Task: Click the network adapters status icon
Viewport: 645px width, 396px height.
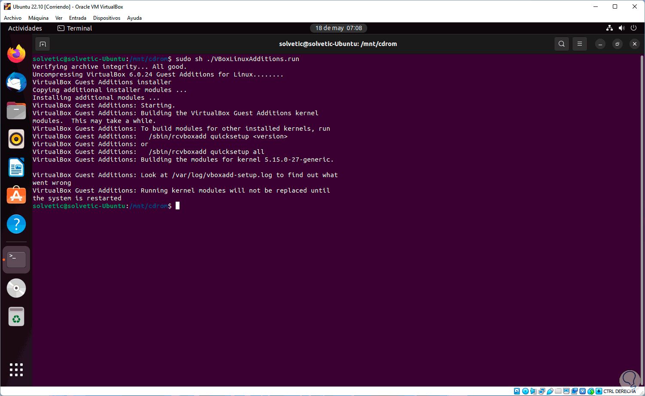Action: coord(542,391)
